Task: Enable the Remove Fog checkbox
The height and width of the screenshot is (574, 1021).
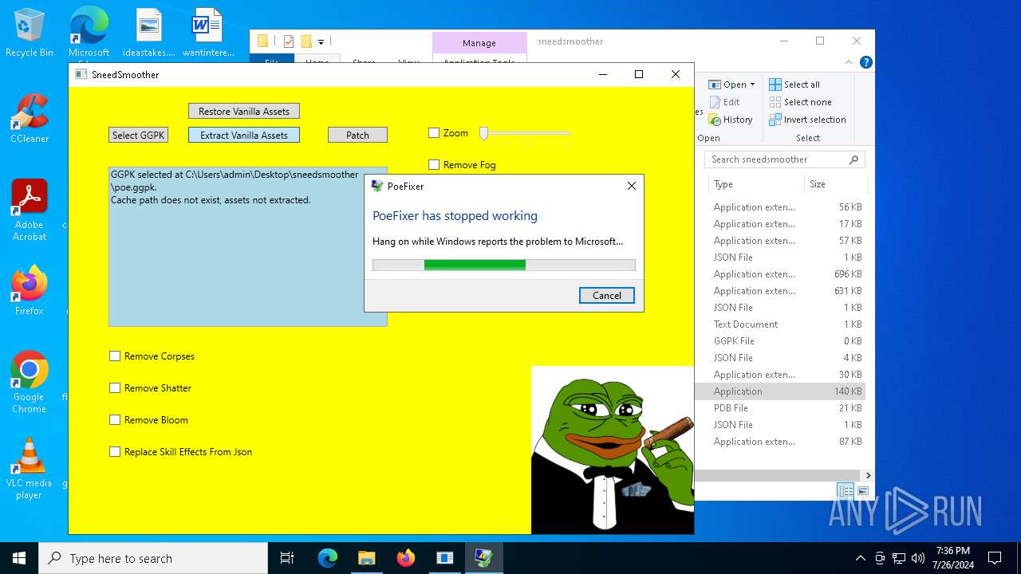Action: [434, 165]
